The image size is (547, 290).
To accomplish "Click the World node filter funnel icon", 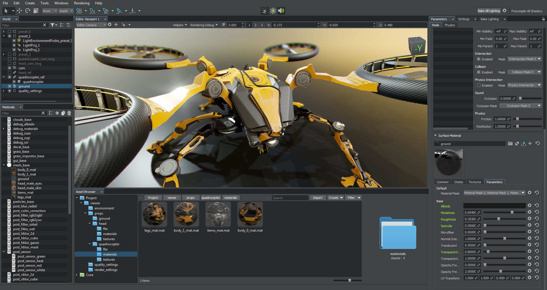I will pos(52,25).
